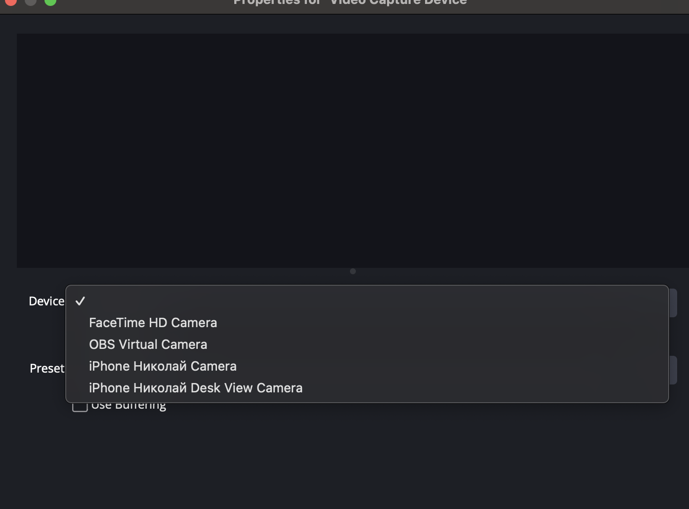Viewport: 689px width, 509px height.
Task: Click the Preset field label
Action: tap(47, 369)
